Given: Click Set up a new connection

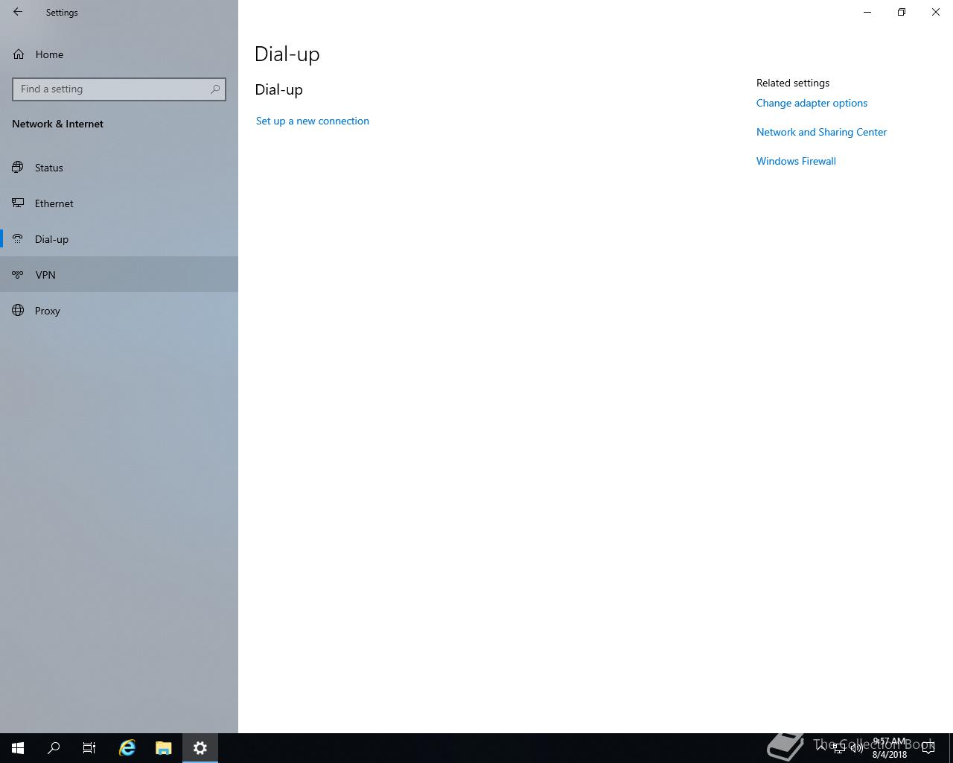Looking at the screenshot, I should (x=313, y=121).
